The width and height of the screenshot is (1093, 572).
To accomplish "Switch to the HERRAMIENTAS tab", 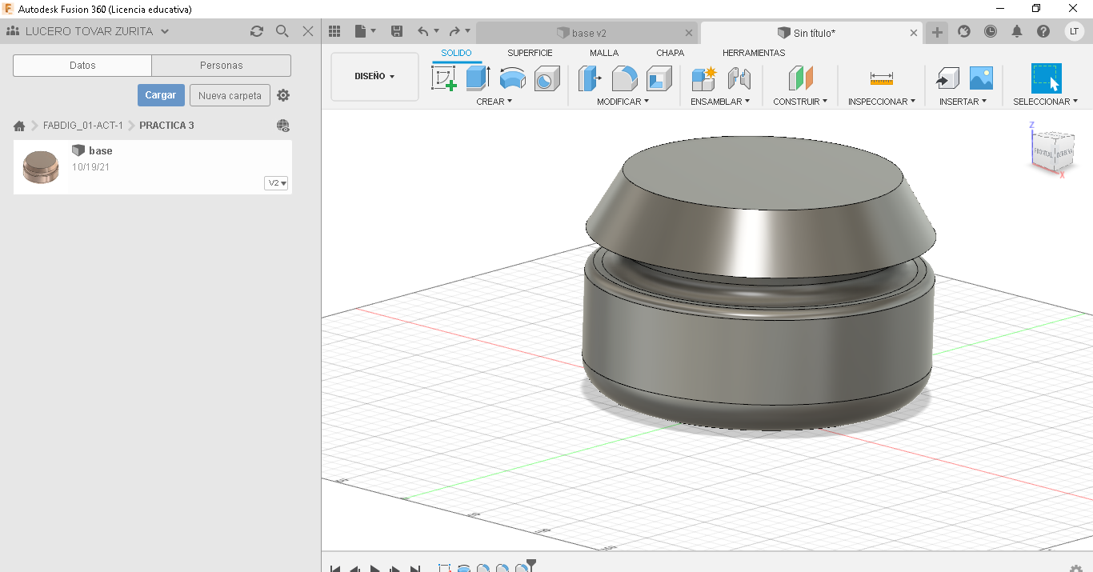I will (x=754, y=53).
